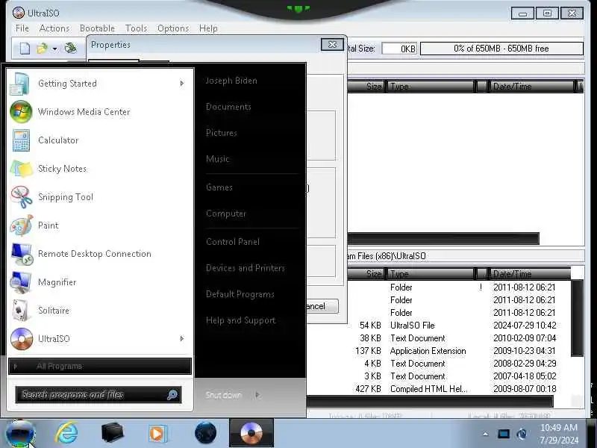Open the dropdown arrow beside Open icon
This screenshot has width=597, height=448.
(x=54, y=49)
